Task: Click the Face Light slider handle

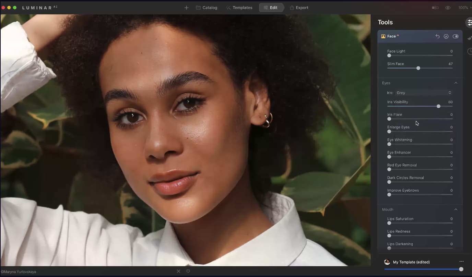Action: [x=389, y=56]
